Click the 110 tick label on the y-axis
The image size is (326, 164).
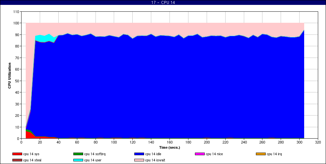point(16,12)
